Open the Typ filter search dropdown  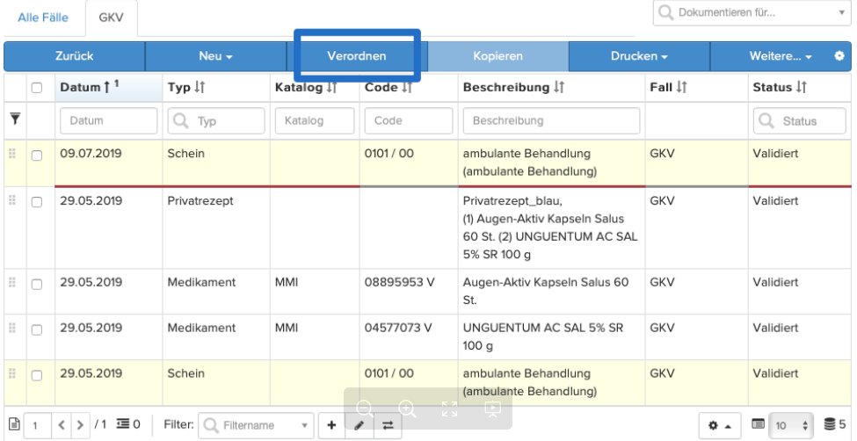click(216, 120)
